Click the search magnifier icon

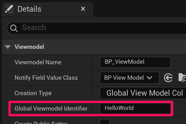point(14,28)
